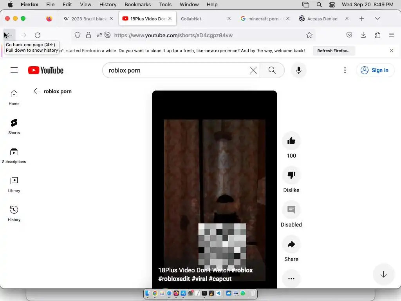The image size is (401, 301).
Task: Dismiss the Refresh Firefox notification bar
Action: [x=392, y=51]
